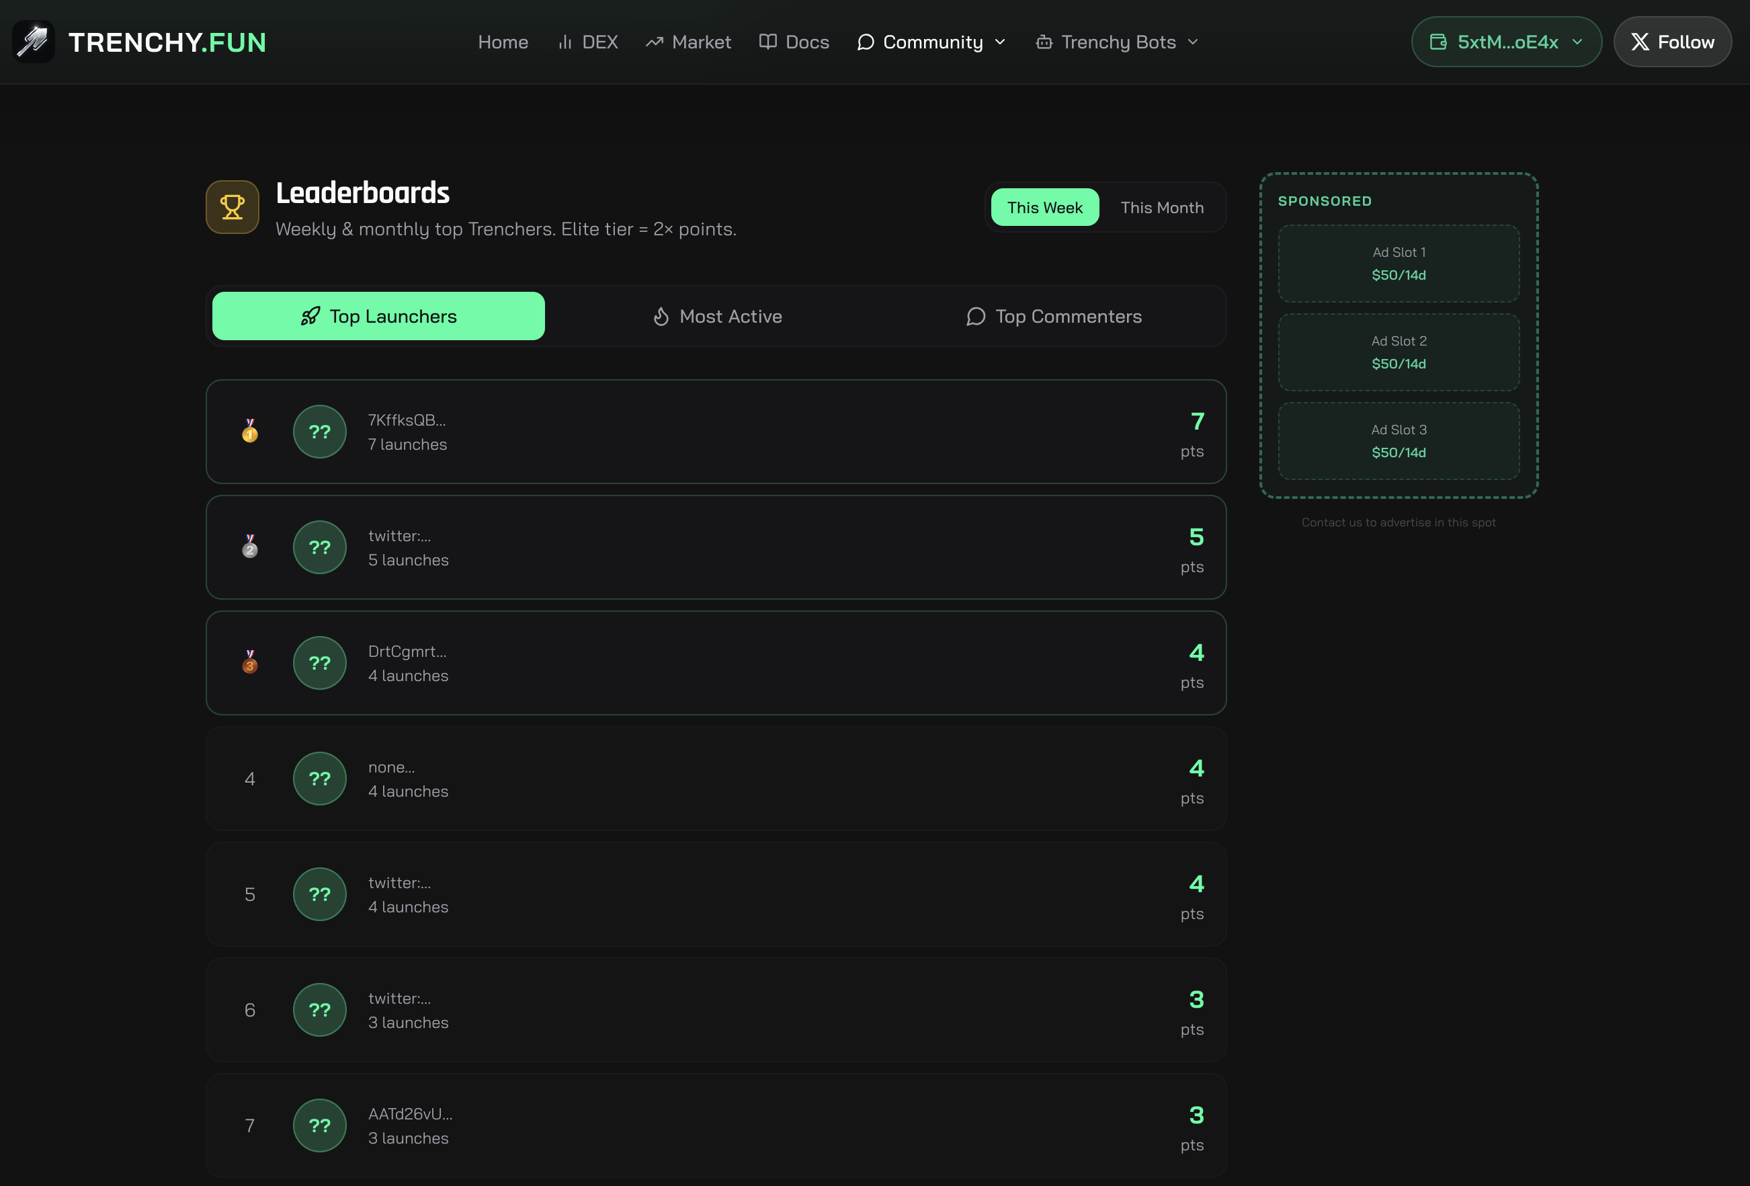Click the DrtCgmrt... username
1750x1186 pixels.
pos(407,651)
